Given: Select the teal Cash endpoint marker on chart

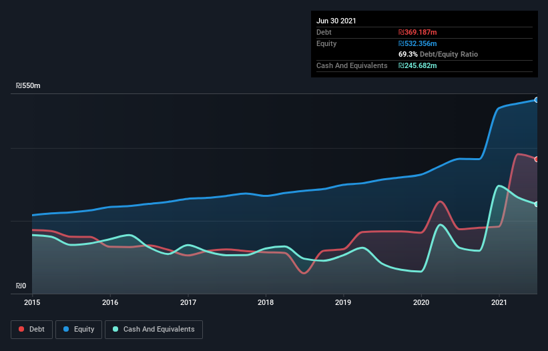Looking at the screenshot, I should pos(537,204).
